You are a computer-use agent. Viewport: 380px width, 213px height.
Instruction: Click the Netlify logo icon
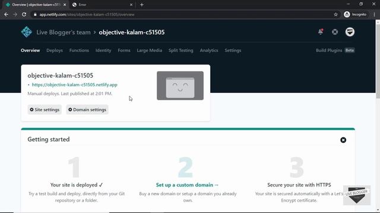point(26,32)
